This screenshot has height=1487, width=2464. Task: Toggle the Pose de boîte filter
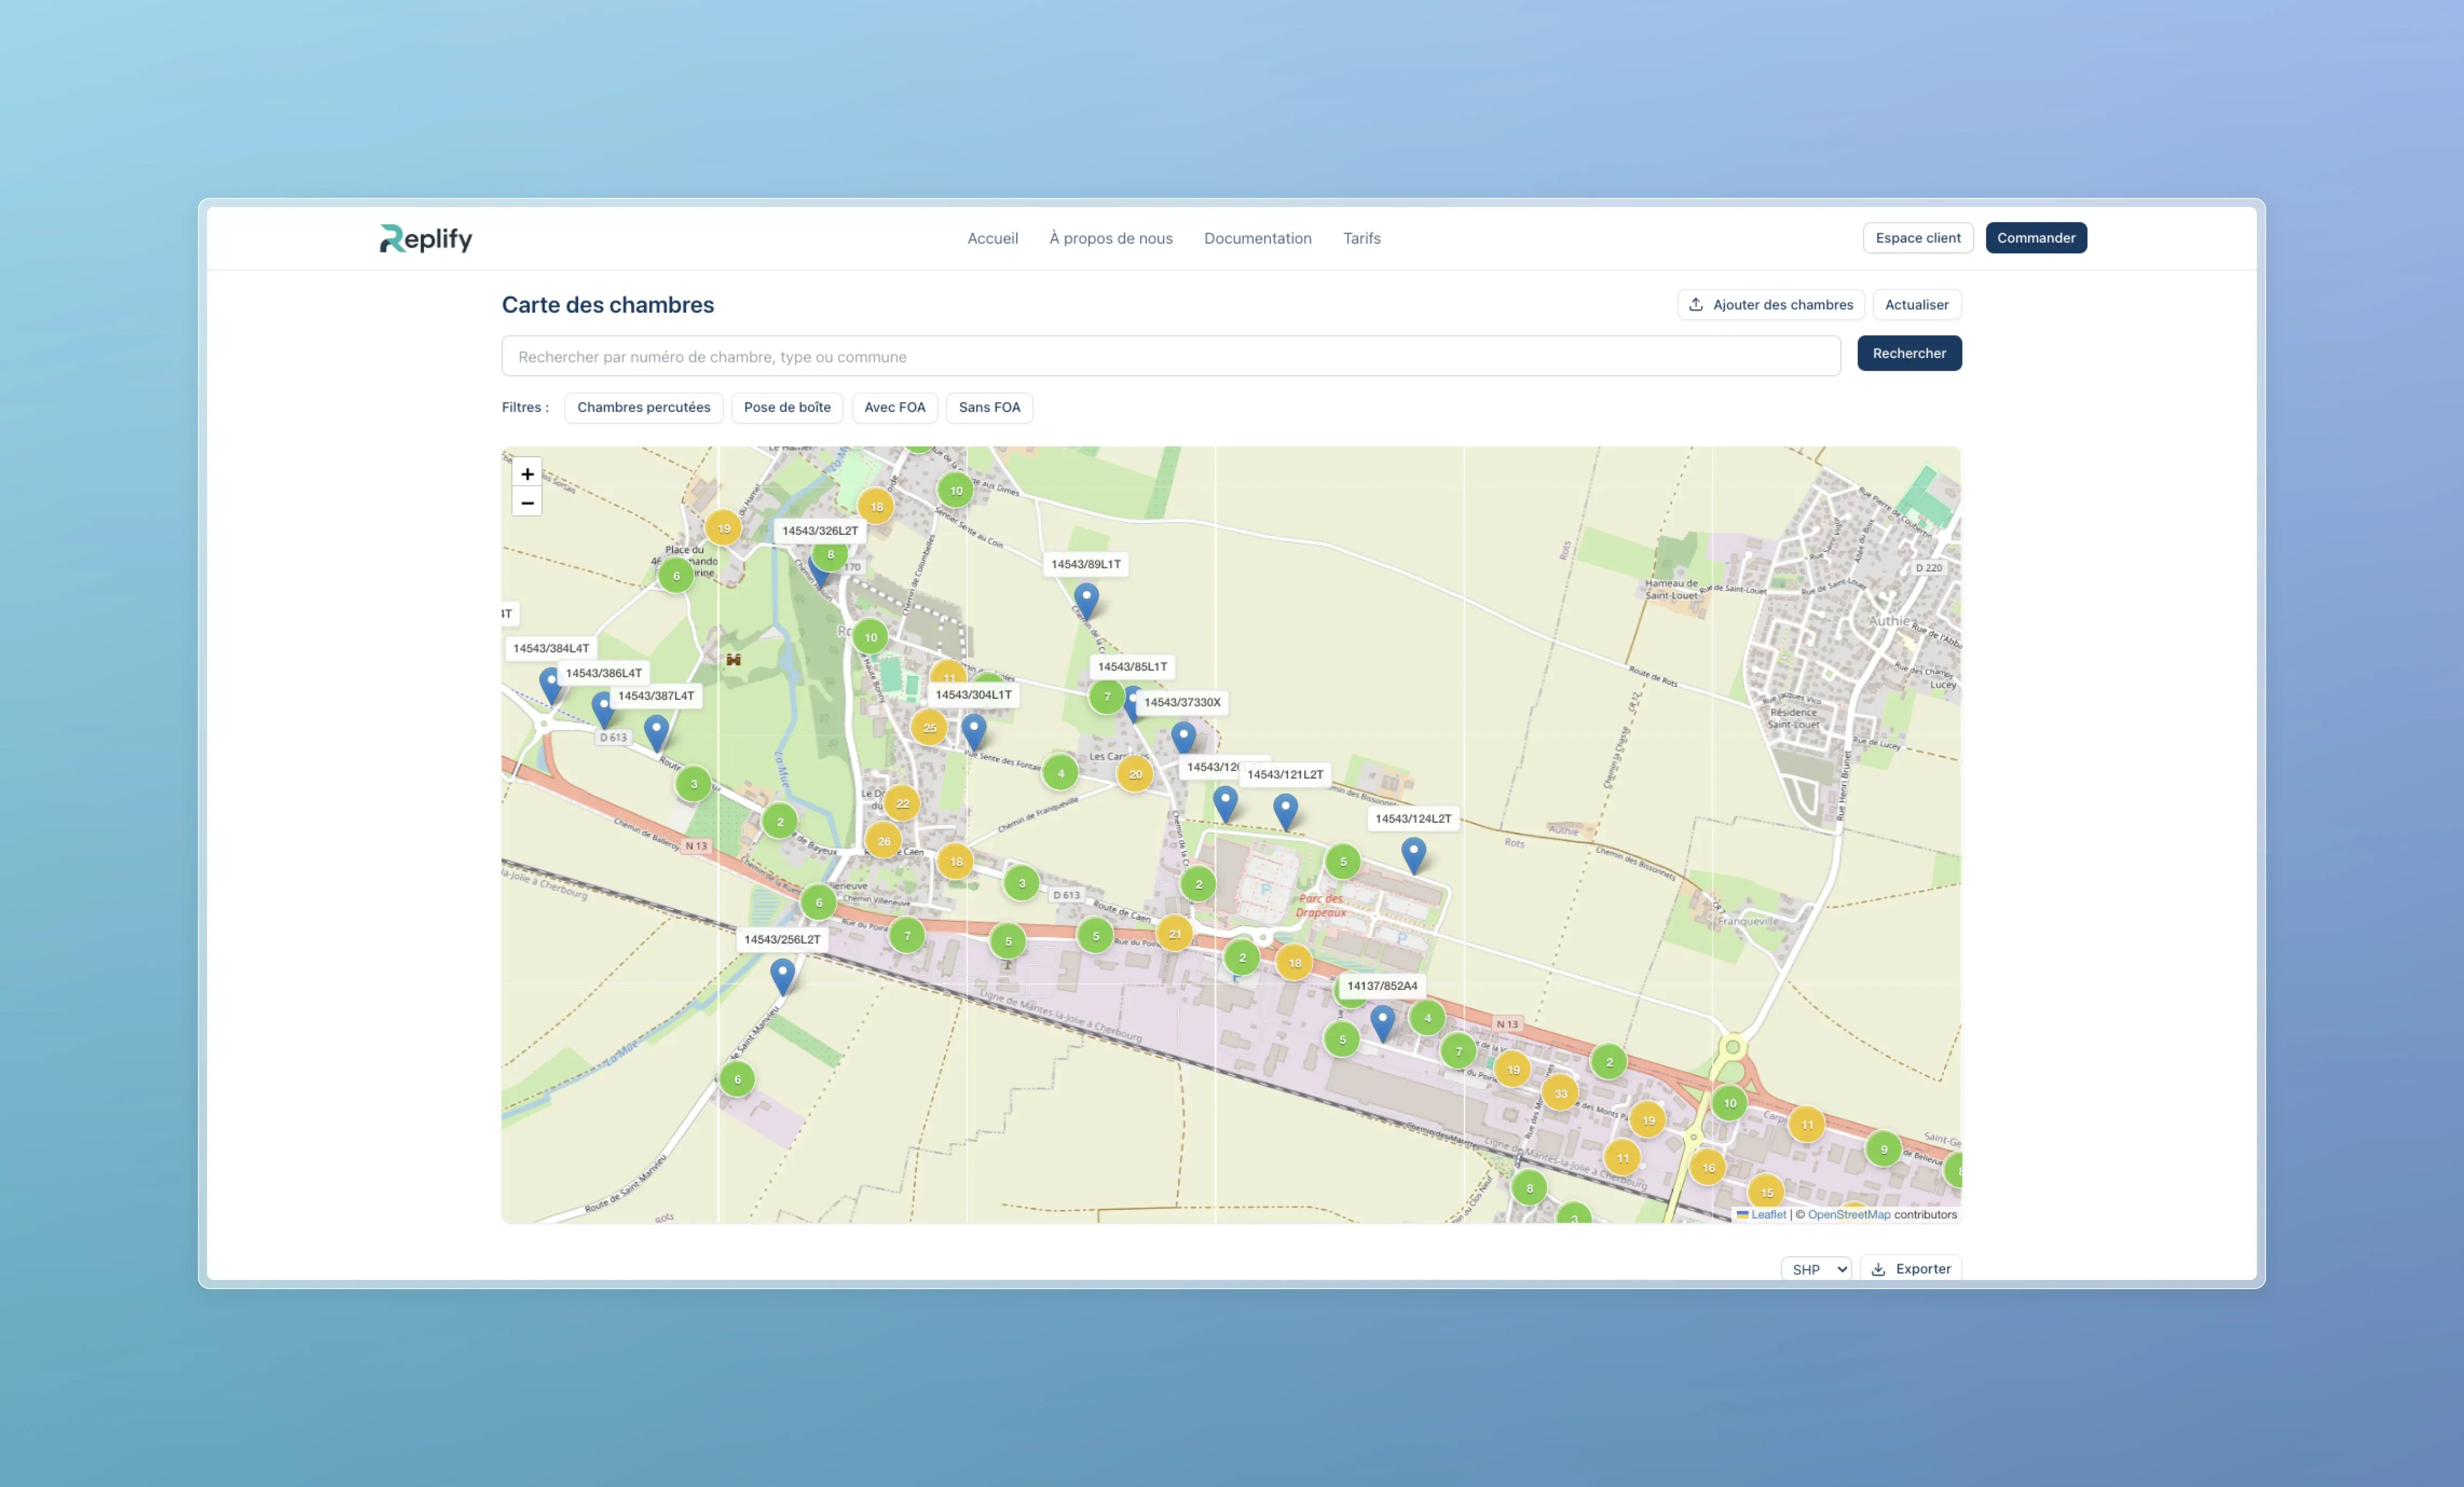[x=787, y=408]
